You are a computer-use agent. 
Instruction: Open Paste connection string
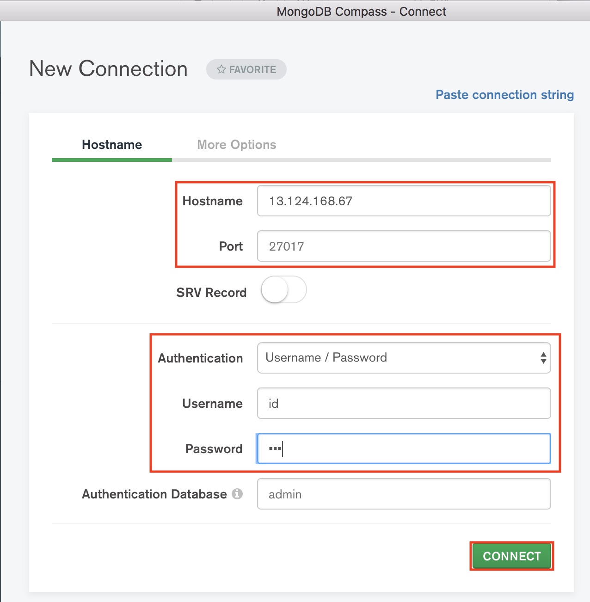pos(504,95)
